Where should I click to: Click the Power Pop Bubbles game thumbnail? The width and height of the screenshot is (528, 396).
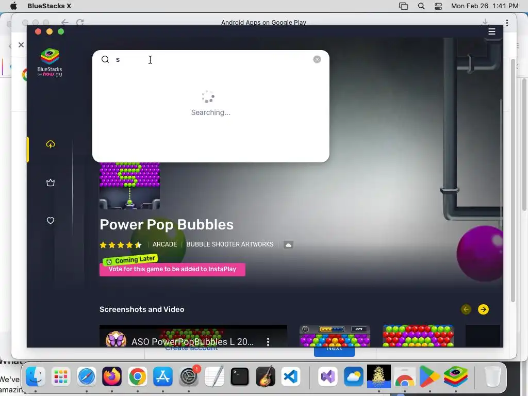click(129, 186)
